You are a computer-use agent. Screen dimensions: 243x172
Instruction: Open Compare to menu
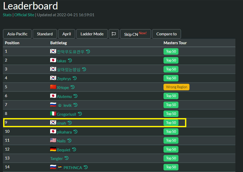click(x=166, y=34)
